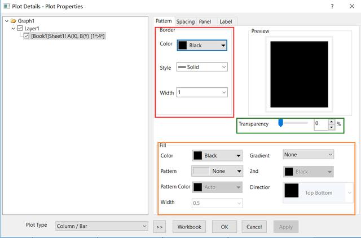Click the >> collapse panel button
Viewport: 361px width, 238px height.
point(159,227)
